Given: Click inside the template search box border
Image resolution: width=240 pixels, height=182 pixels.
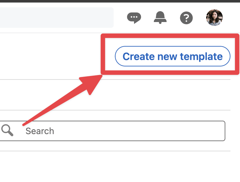Looking at the screenshot, I should (x=112, y=131).
